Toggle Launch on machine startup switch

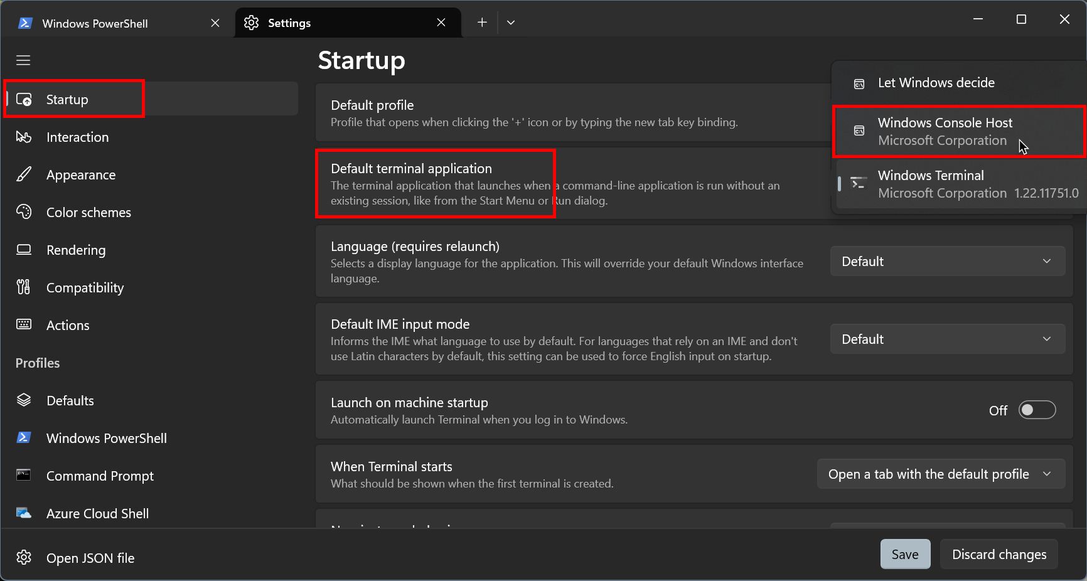click(1037, 410)
